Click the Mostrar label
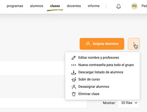The image size is (147, 112). click(x=109, y=103)
